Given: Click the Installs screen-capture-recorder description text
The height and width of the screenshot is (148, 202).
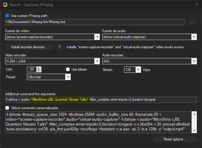Looking at the screenshot, I should tap(126, 47).
